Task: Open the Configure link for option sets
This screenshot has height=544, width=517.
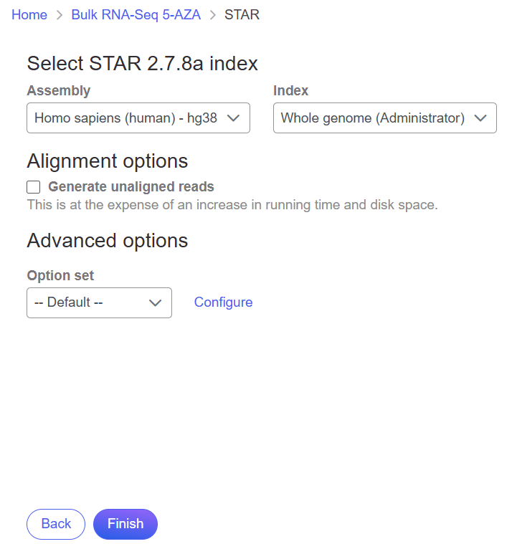Action: coord(223,302)
